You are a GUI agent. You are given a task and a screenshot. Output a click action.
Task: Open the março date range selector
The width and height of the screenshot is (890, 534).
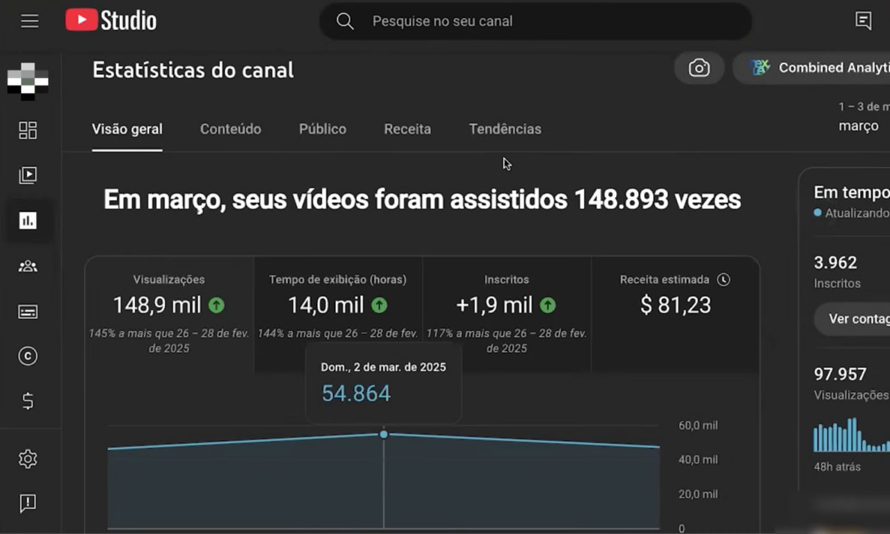[864, 118]
